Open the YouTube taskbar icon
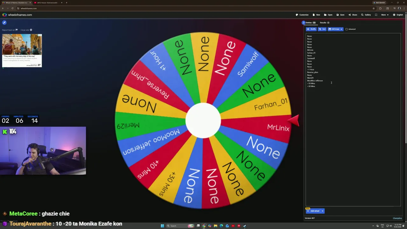 pyautogui.click(x=233, y=226)
